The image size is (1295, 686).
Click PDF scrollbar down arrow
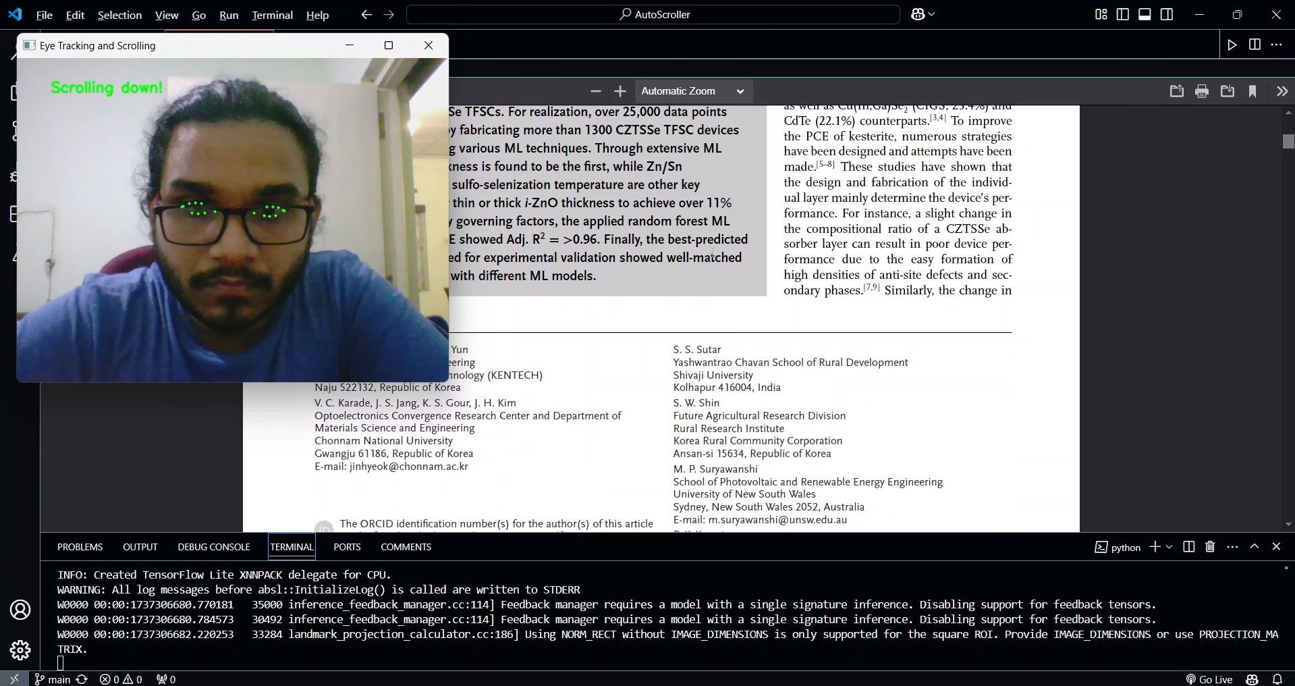(x=1288, y=525)
